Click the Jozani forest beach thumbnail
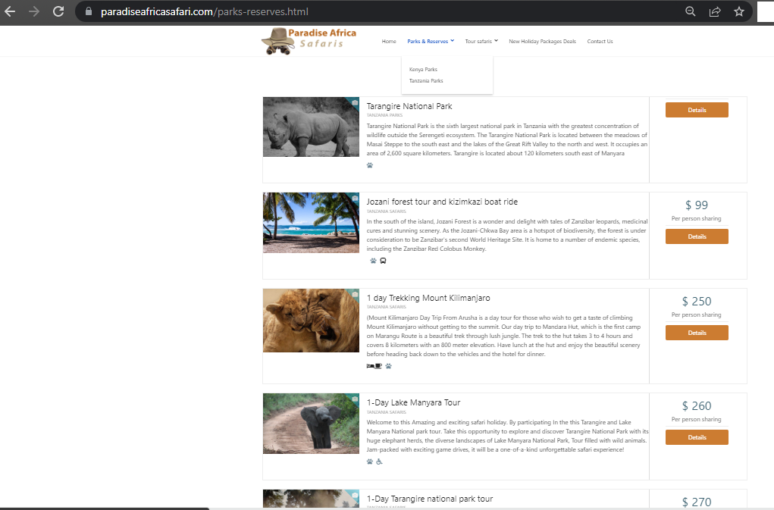Viewport: 774px width, 510px height. (x=311, y=223)
